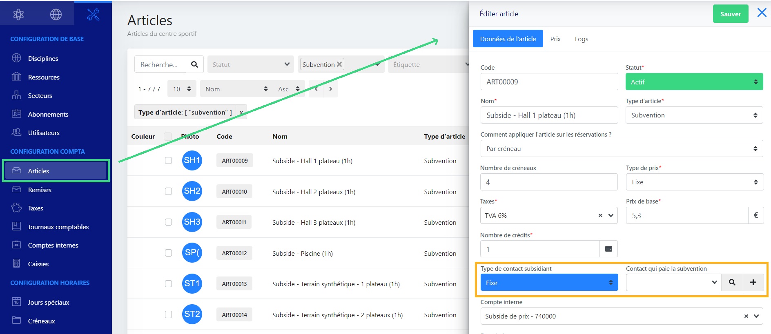Click the Utilisateurs icon in sidebar

point(16,132)
